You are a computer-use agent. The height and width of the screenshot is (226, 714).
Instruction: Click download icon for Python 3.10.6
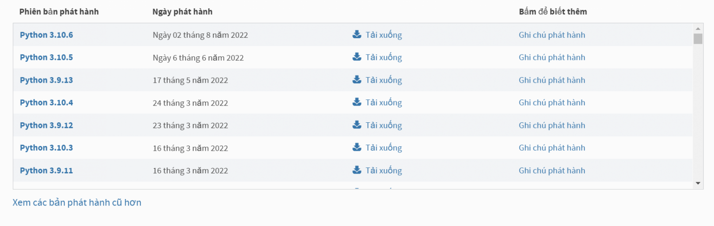click(x=357, y=34)
